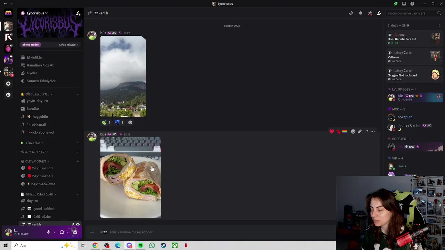Mute the microphone
Screen dimensions: 445x250
tap(49, 232)
